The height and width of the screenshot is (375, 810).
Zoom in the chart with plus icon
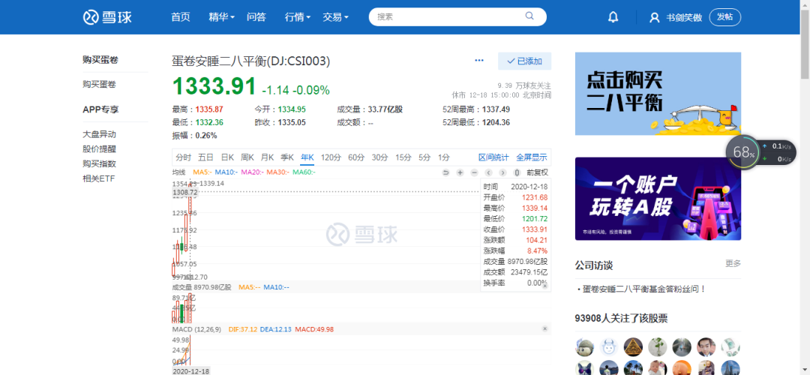coord(460,172)
